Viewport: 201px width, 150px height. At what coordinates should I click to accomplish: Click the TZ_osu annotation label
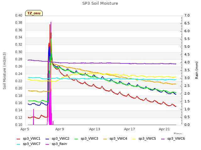[34, 13]
